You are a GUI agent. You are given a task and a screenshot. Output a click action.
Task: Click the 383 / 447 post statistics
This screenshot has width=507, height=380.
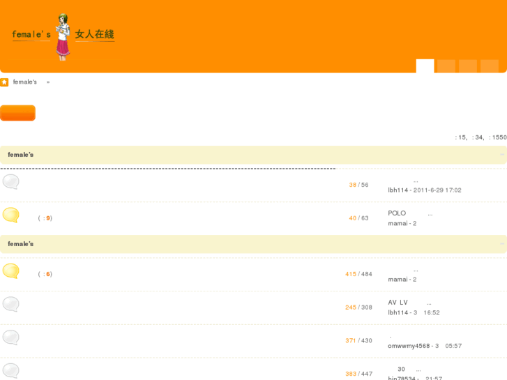click(x=358, y=374)
